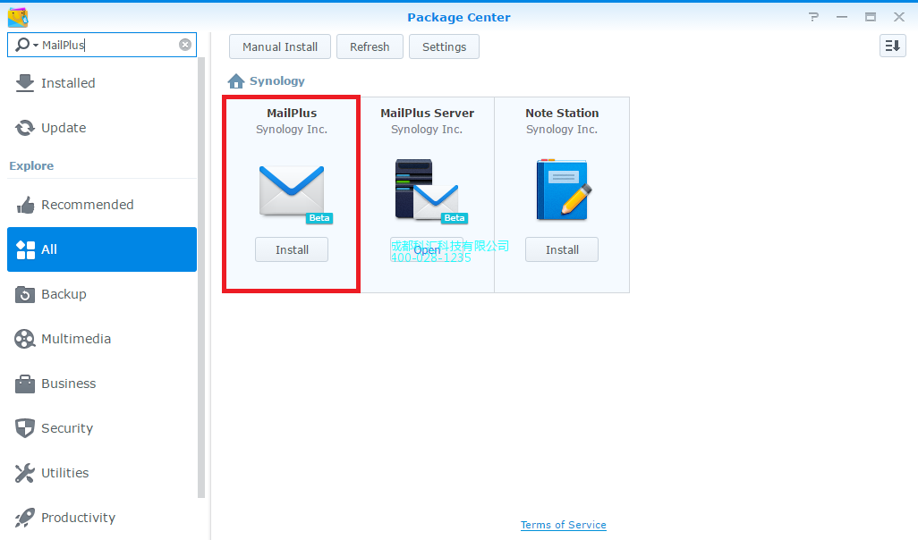This screenshot has height=540, width=918.
Task: Click the Beta badge on MailPlus
Action: [x=319, y=217]
